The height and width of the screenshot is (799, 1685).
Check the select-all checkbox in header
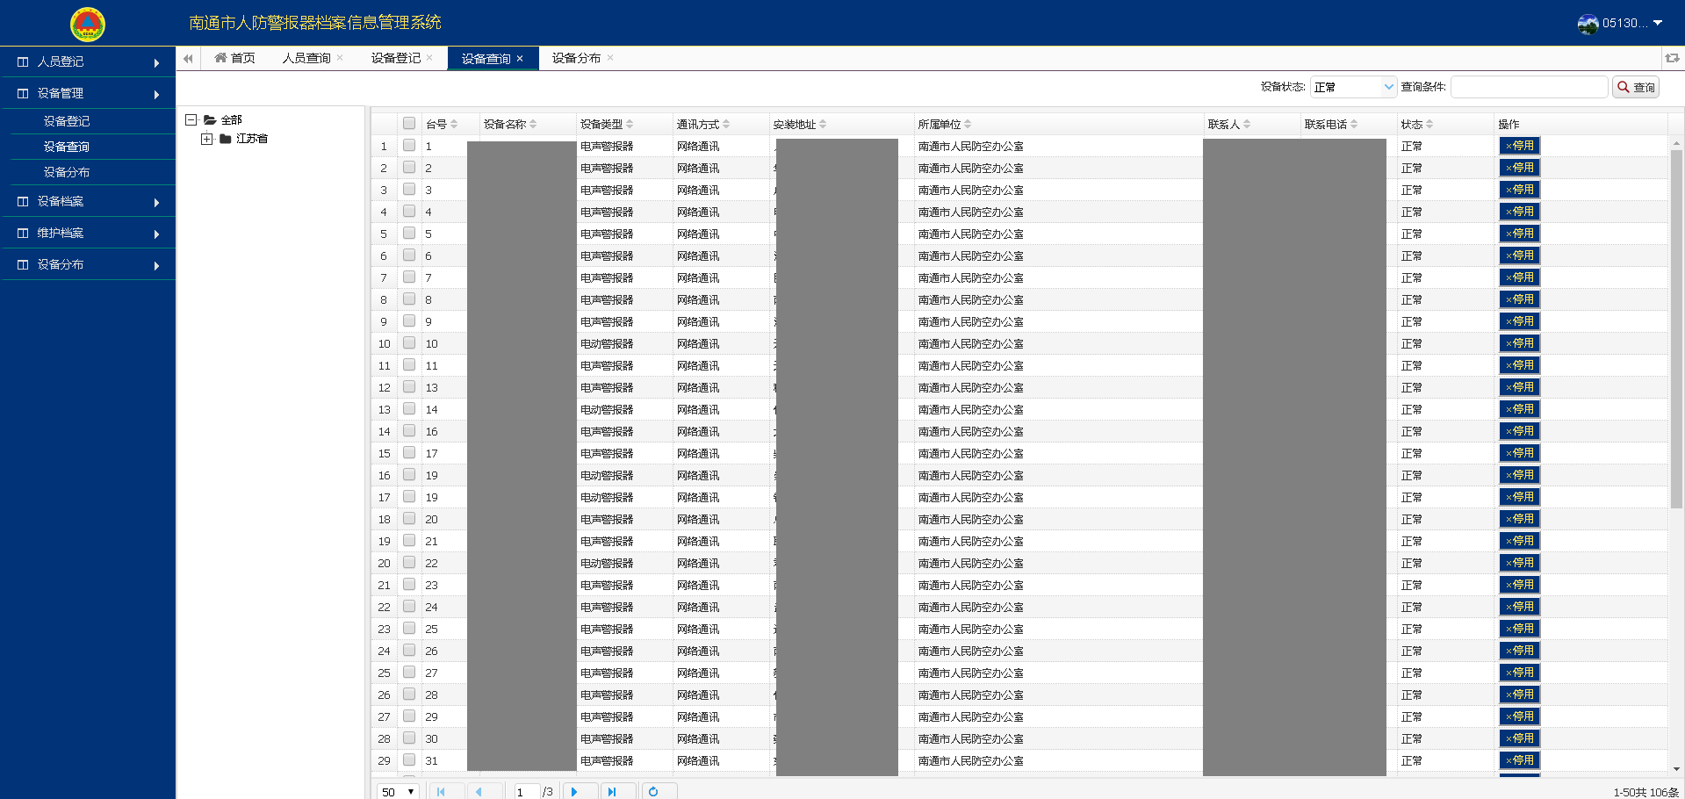409,124
